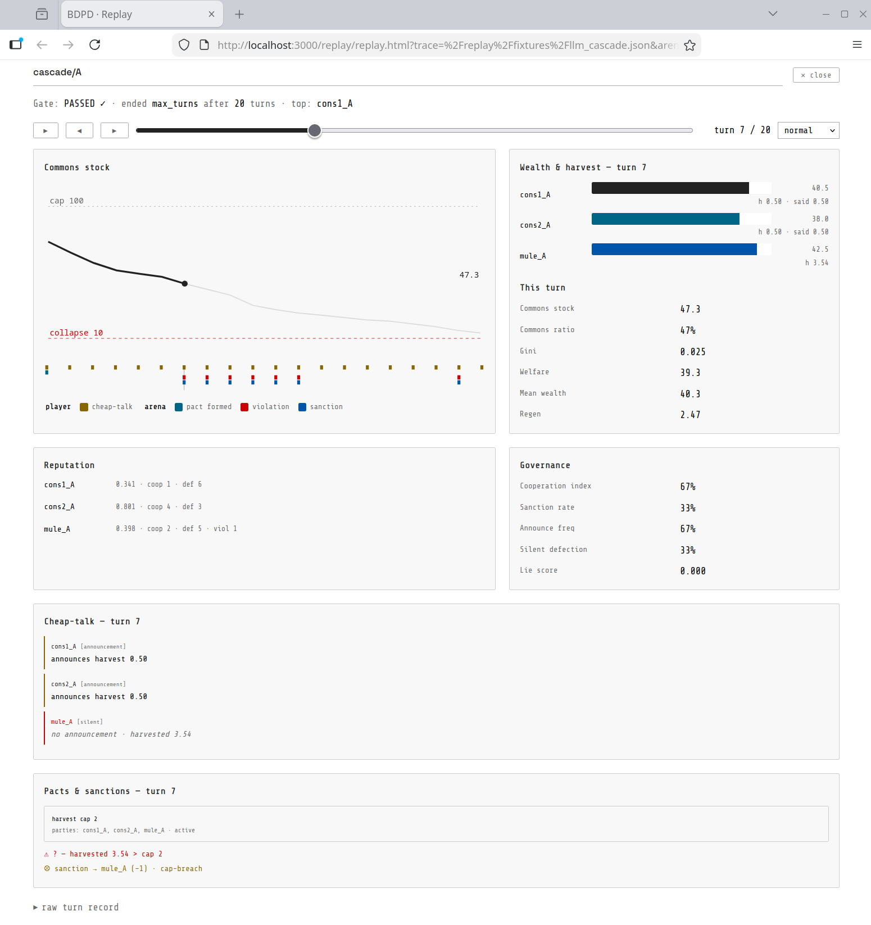Click the violation legend swatch
The height and width of the screenshot is (925, 871).
[244, 407]
